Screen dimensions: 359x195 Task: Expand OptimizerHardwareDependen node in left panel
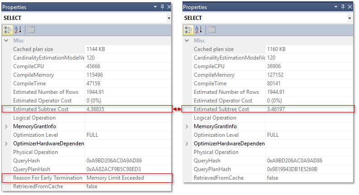6,144
